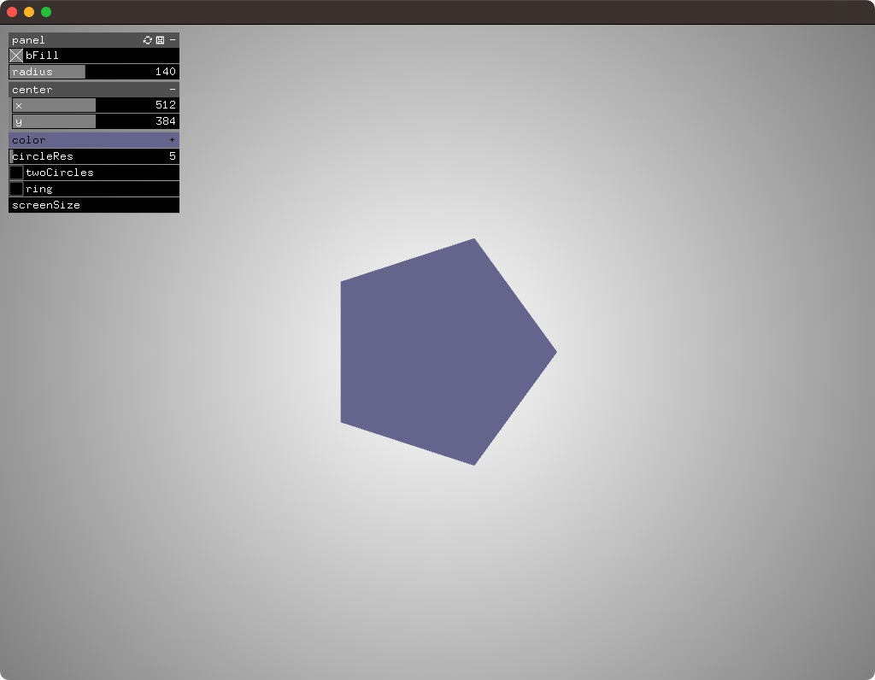
Task: Collapse the center group with minus sign
Action: tap(172, 90)
